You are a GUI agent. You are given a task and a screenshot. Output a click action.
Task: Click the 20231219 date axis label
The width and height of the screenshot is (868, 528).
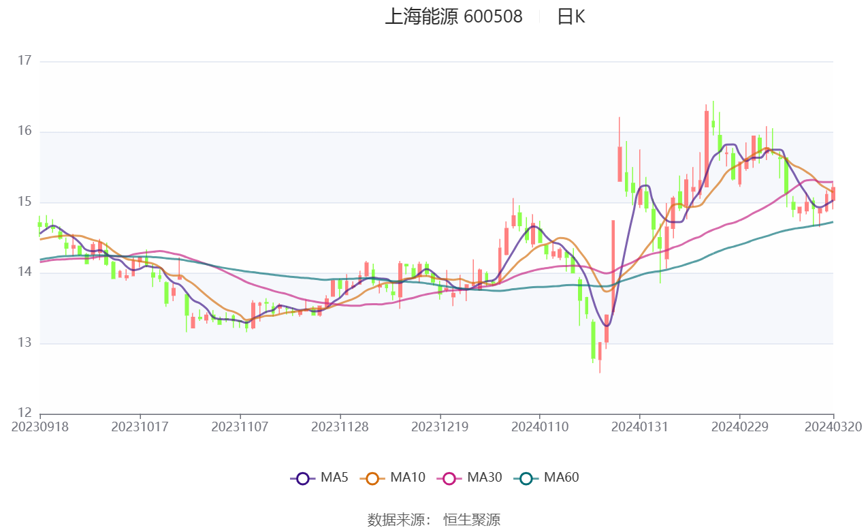(440, 426)
